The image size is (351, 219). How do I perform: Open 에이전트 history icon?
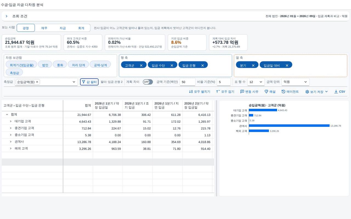(283, 92)
